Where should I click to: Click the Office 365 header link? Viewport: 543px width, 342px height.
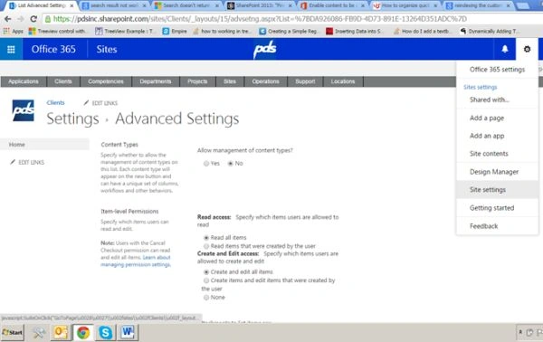click(x=53, y=49)
